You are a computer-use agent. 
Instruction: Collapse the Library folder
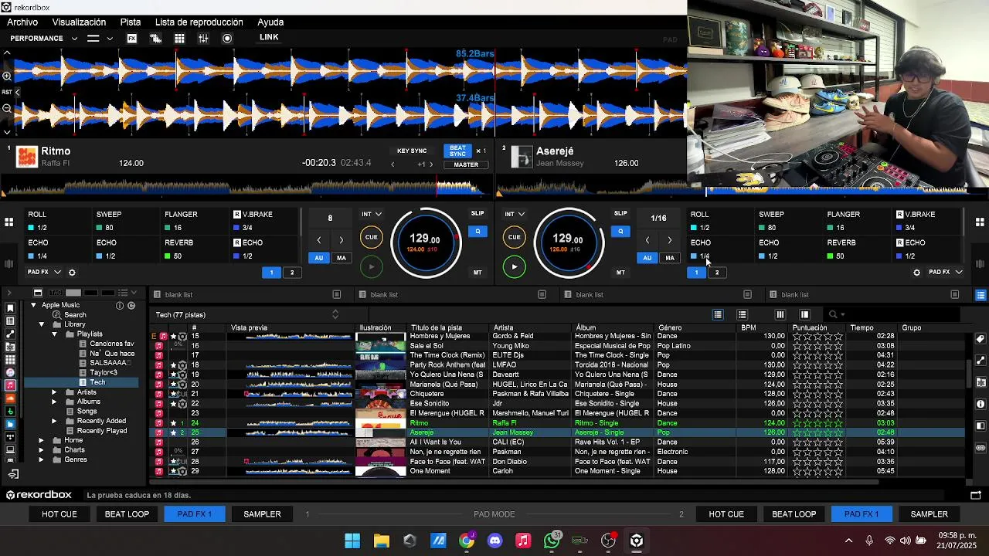pyautogui.click(x=42, y=324)
